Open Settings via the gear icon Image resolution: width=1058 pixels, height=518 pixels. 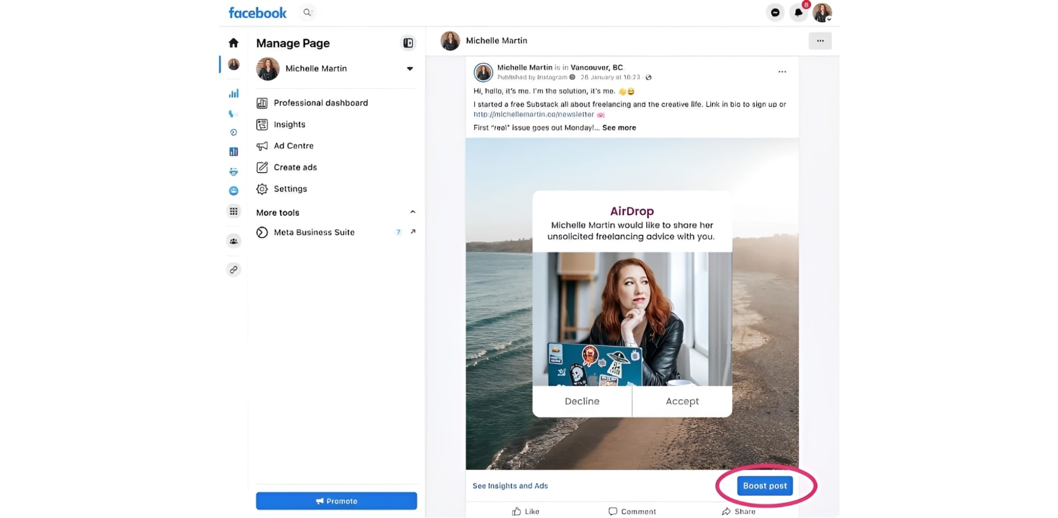tap(263, 189)
